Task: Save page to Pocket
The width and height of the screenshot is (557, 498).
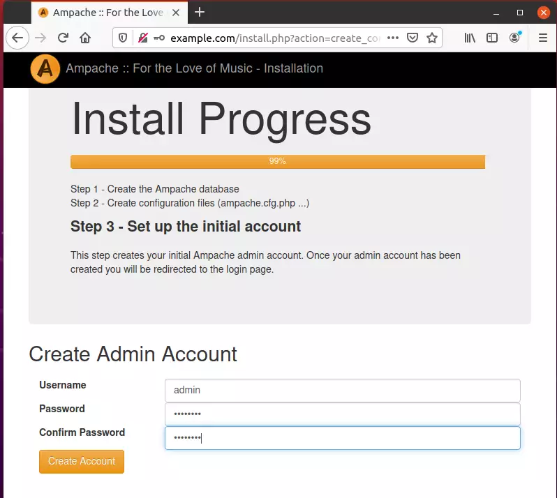Action: coord(412,38)
